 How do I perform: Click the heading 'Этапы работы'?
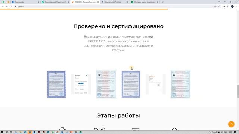[x=118, y=115]
